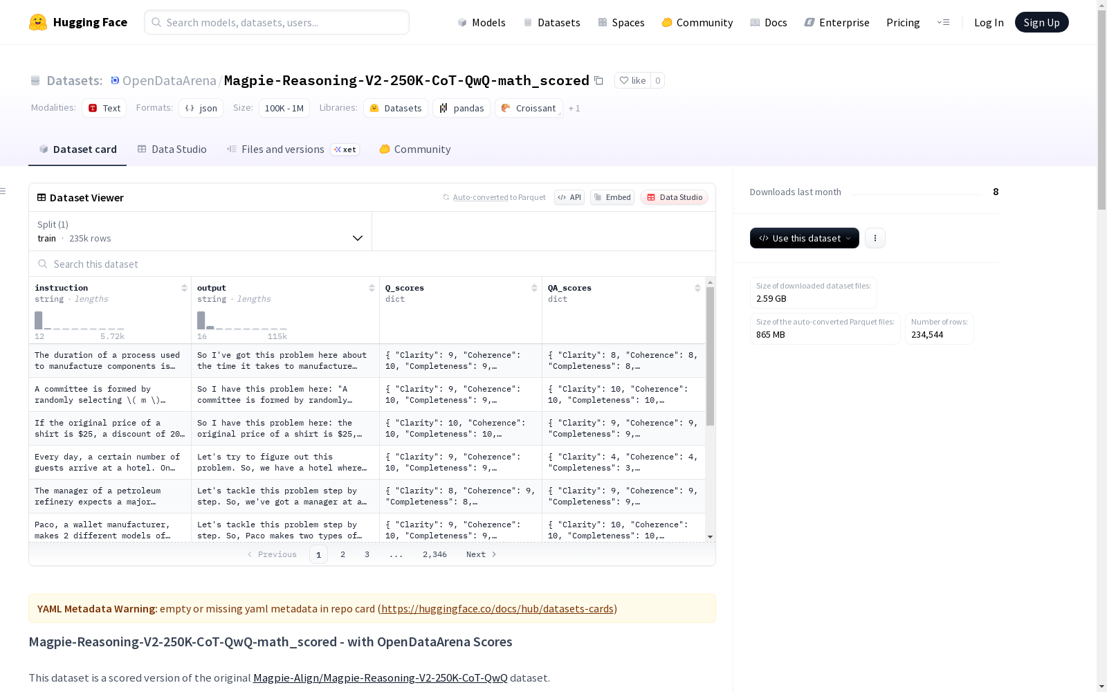
Task: Open Magpie-Align/Magpie-Reasoning-V2-250K-CoT-QwQ link
Action: (x=381, y=677)
